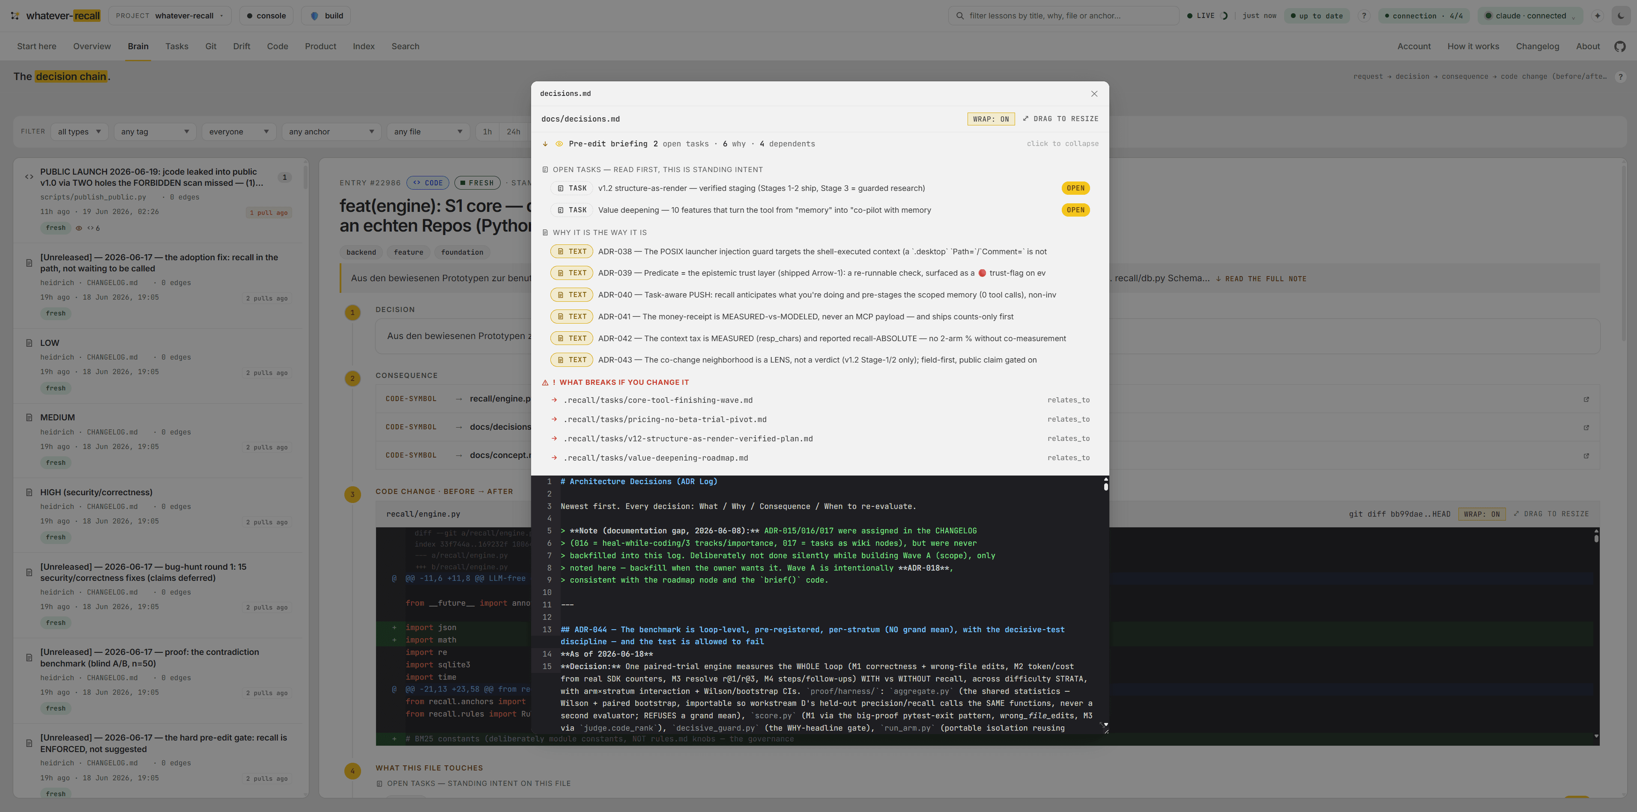Select the 24h time filter
This screenshot has height=812, width=1637.
coord(514,132)
